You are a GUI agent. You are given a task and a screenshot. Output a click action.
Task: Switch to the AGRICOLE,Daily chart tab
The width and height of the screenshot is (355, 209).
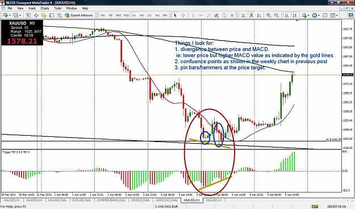pyautogui.click(x=167, y=200)
